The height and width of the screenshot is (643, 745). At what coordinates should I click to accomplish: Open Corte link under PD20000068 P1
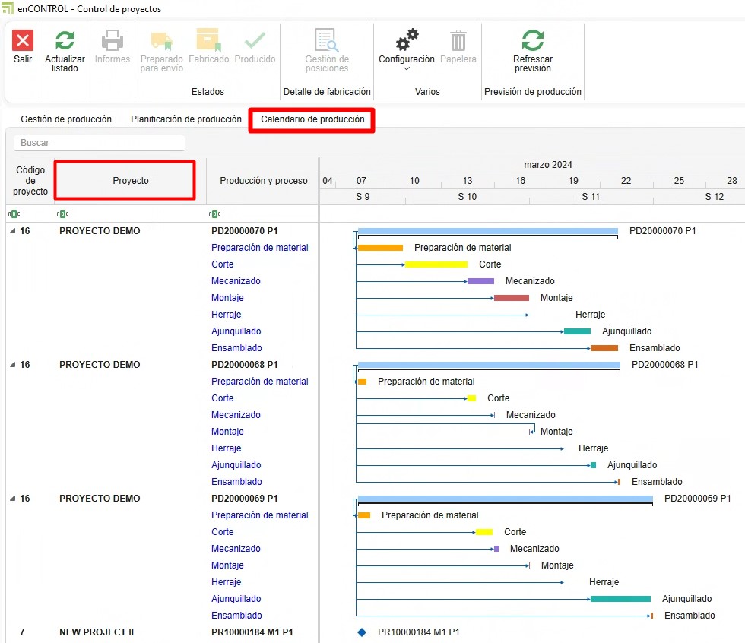222,398
